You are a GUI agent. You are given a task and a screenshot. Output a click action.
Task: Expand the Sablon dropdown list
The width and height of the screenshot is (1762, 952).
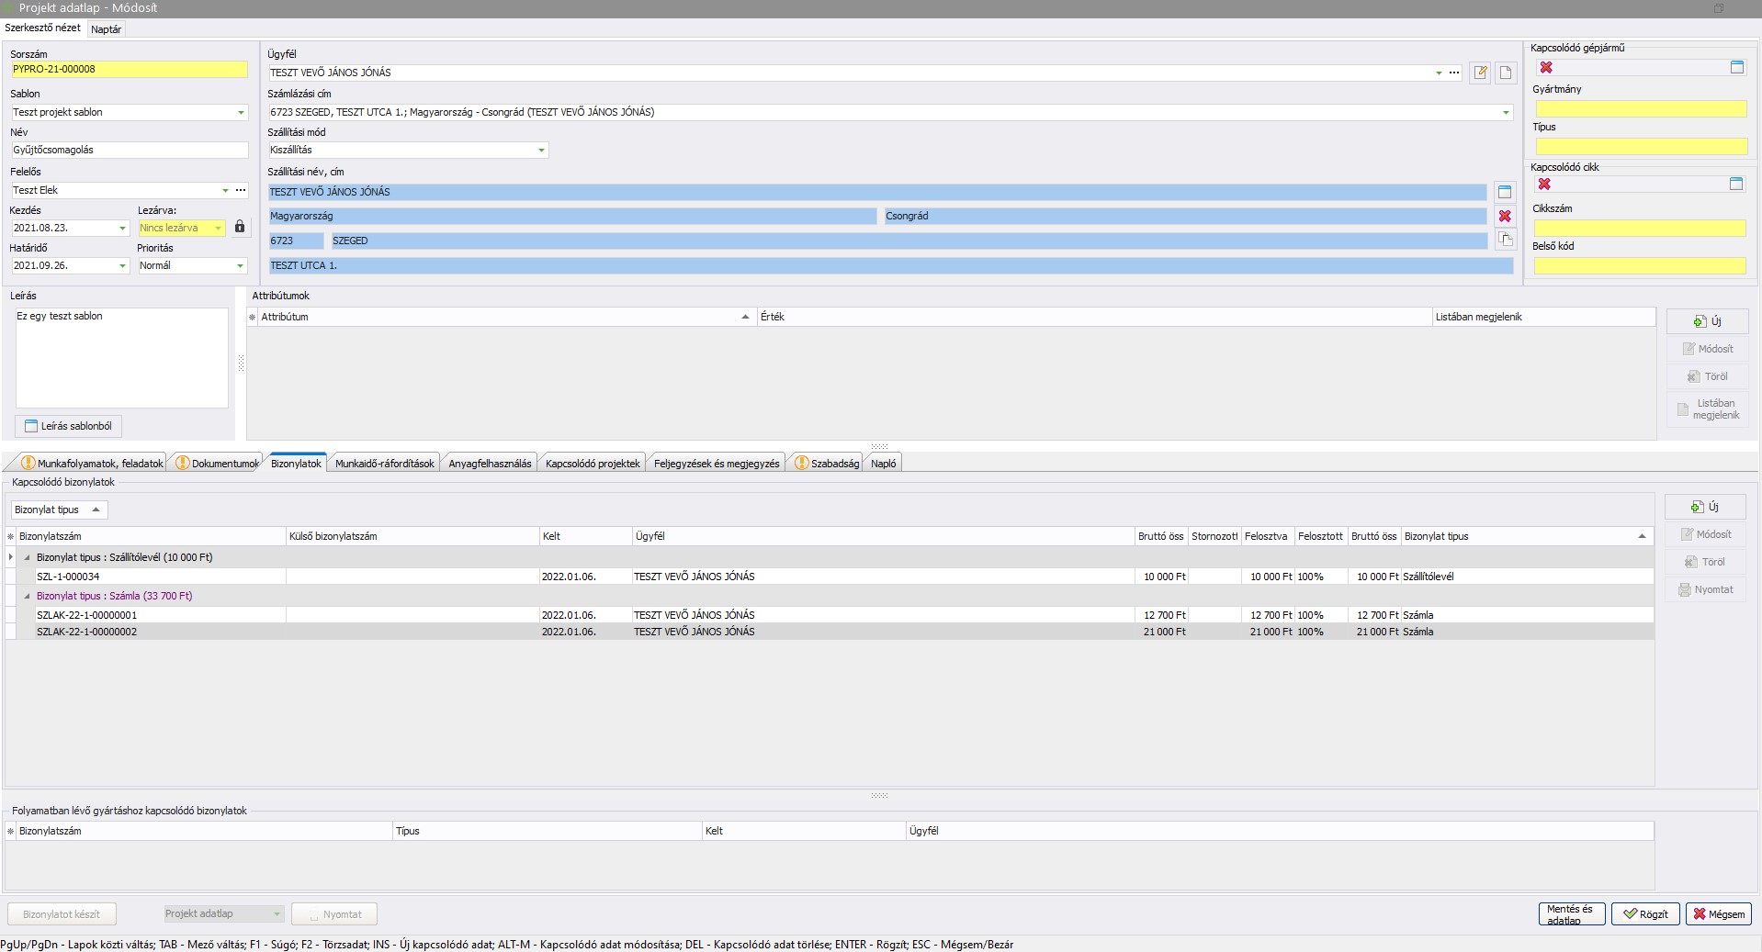(x=241, y=113)
